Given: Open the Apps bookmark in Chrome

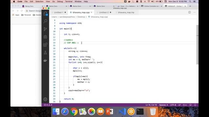Looking at the screenshot, I should [x=16, y=15].
